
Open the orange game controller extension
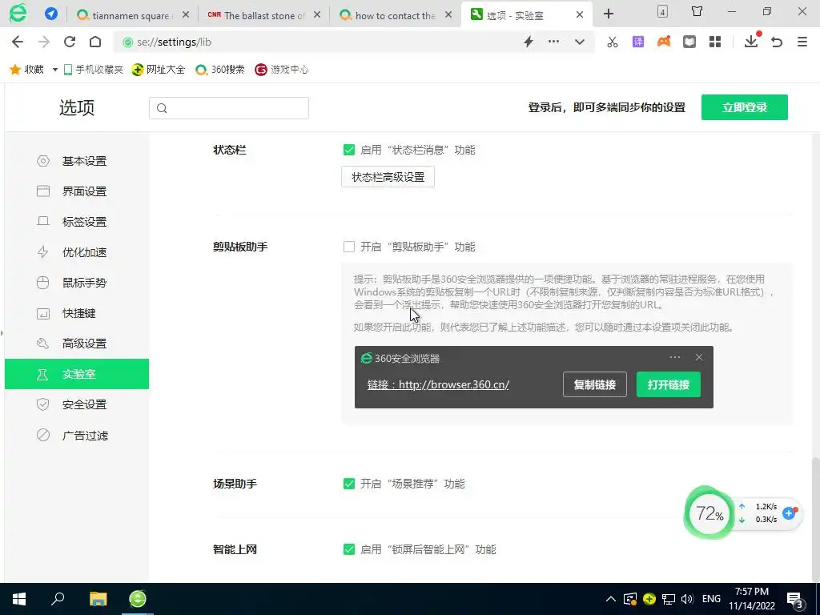[664, 42]
